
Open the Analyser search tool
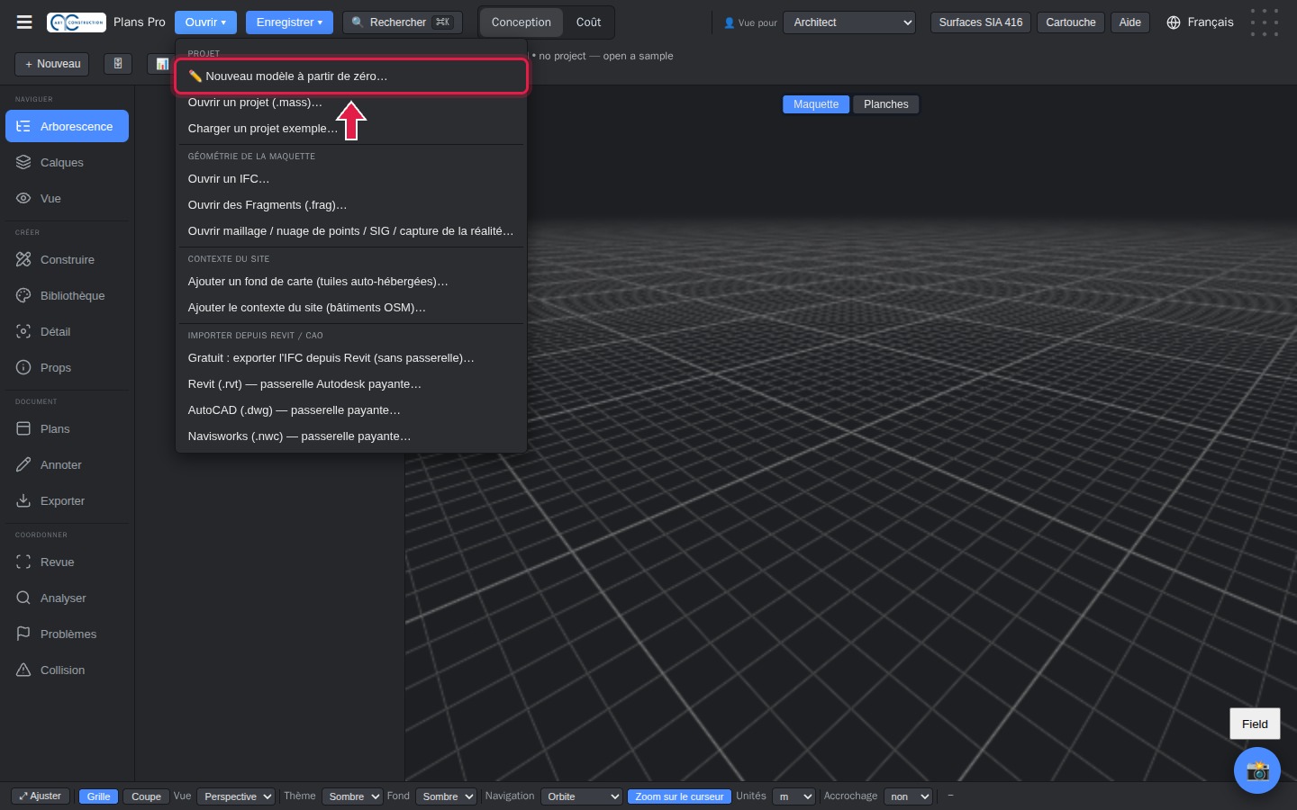67,598
